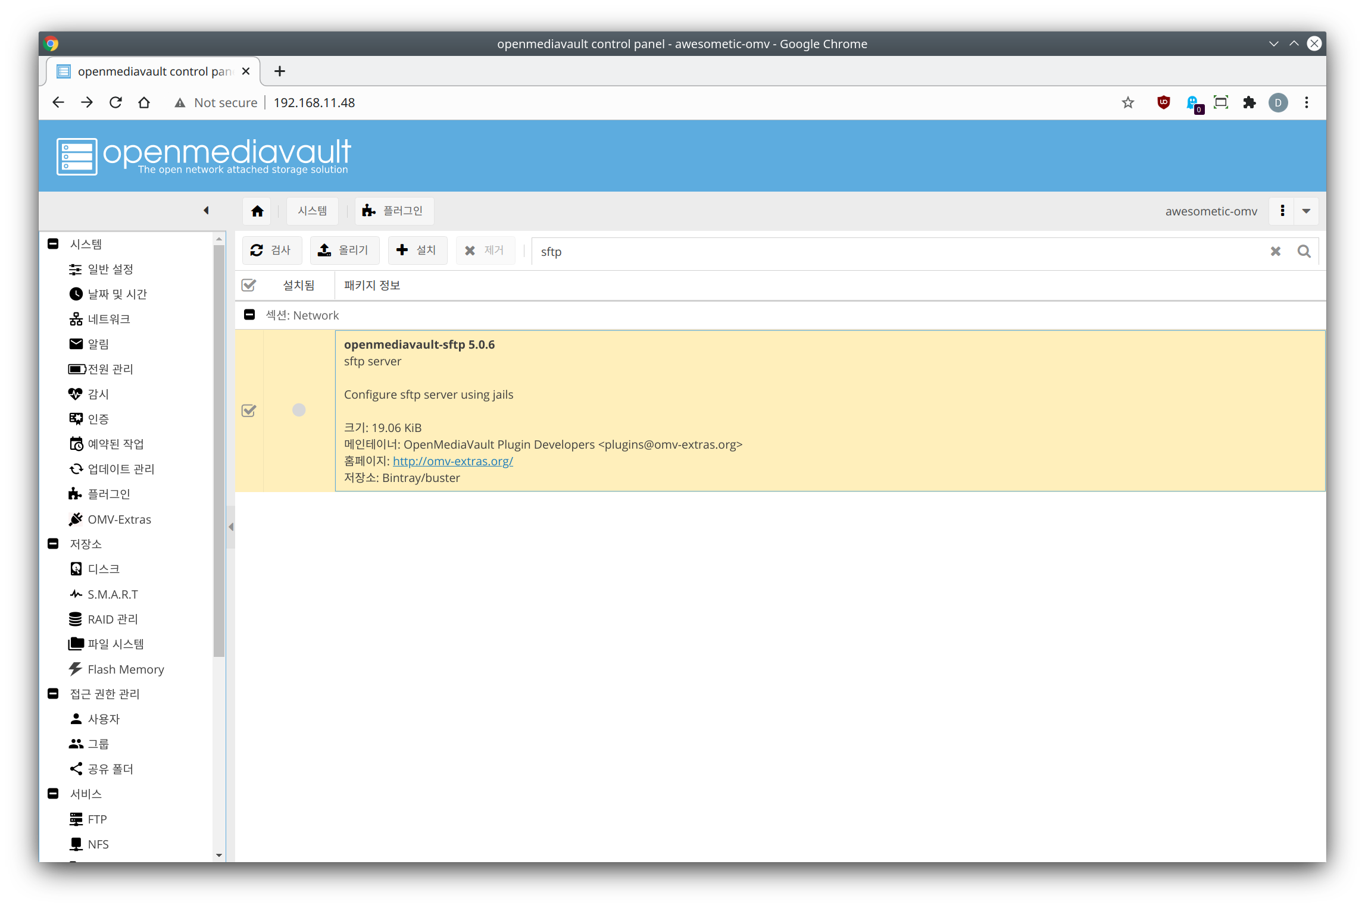Image resolution: width=1365 pixels, height=908 pixels.
Task: Open the dropdown arrow beside awesometic-omv
Action: (x=1307, y=211)
